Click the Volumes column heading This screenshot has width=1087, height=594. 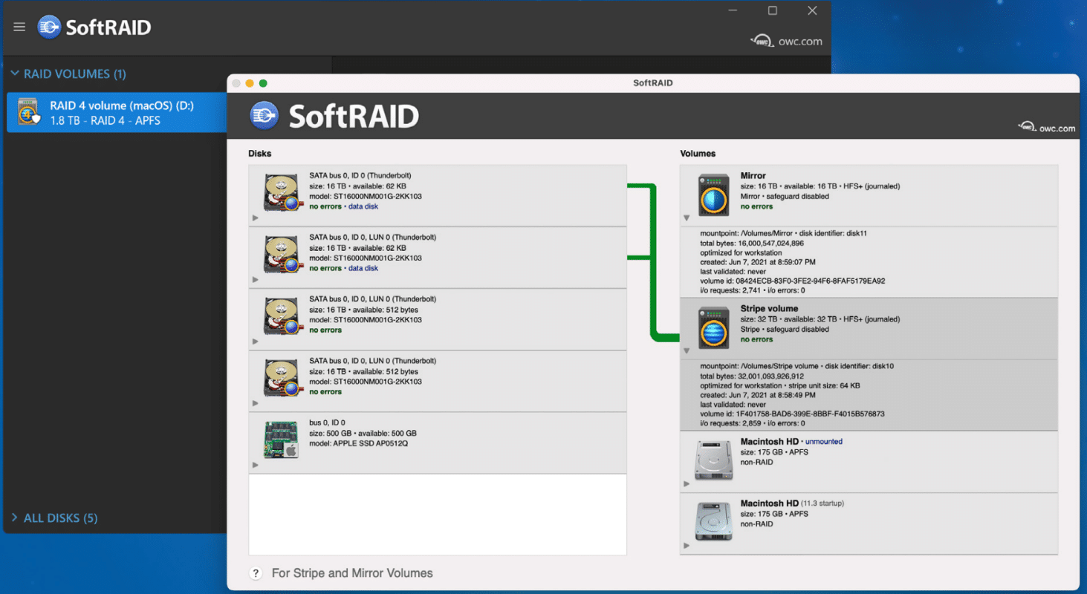(x=698, y=154)
